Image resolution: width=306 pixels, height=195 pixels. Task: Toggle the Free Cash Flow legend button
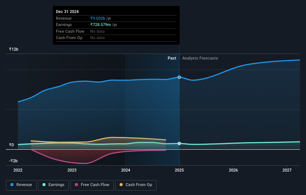92,185
